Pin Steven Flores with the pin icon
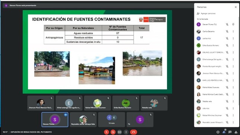This screenshot has height=135, width=240. tap(233, 24)
